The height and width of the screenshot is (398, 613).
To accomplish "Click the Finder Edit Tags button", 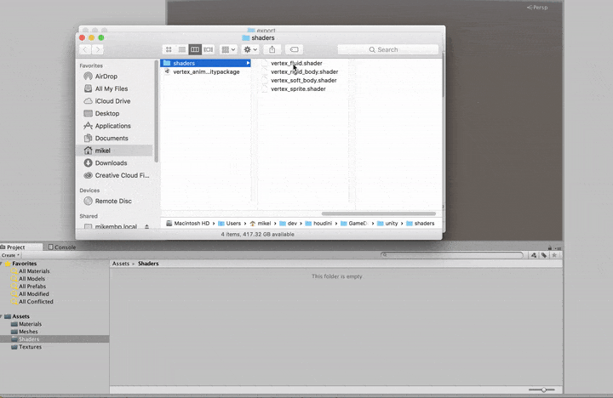I will click(294, 49).
